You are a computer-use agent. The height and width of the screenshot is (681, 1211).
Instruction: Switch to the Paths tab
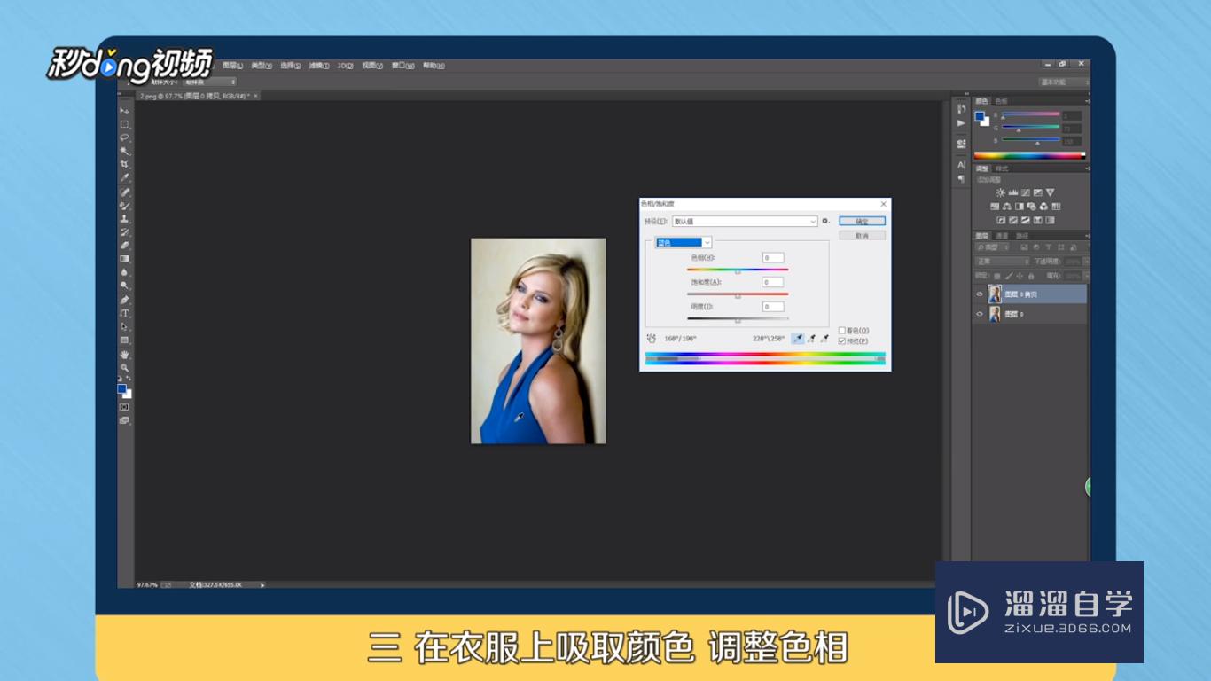[x=1022, y=236]
